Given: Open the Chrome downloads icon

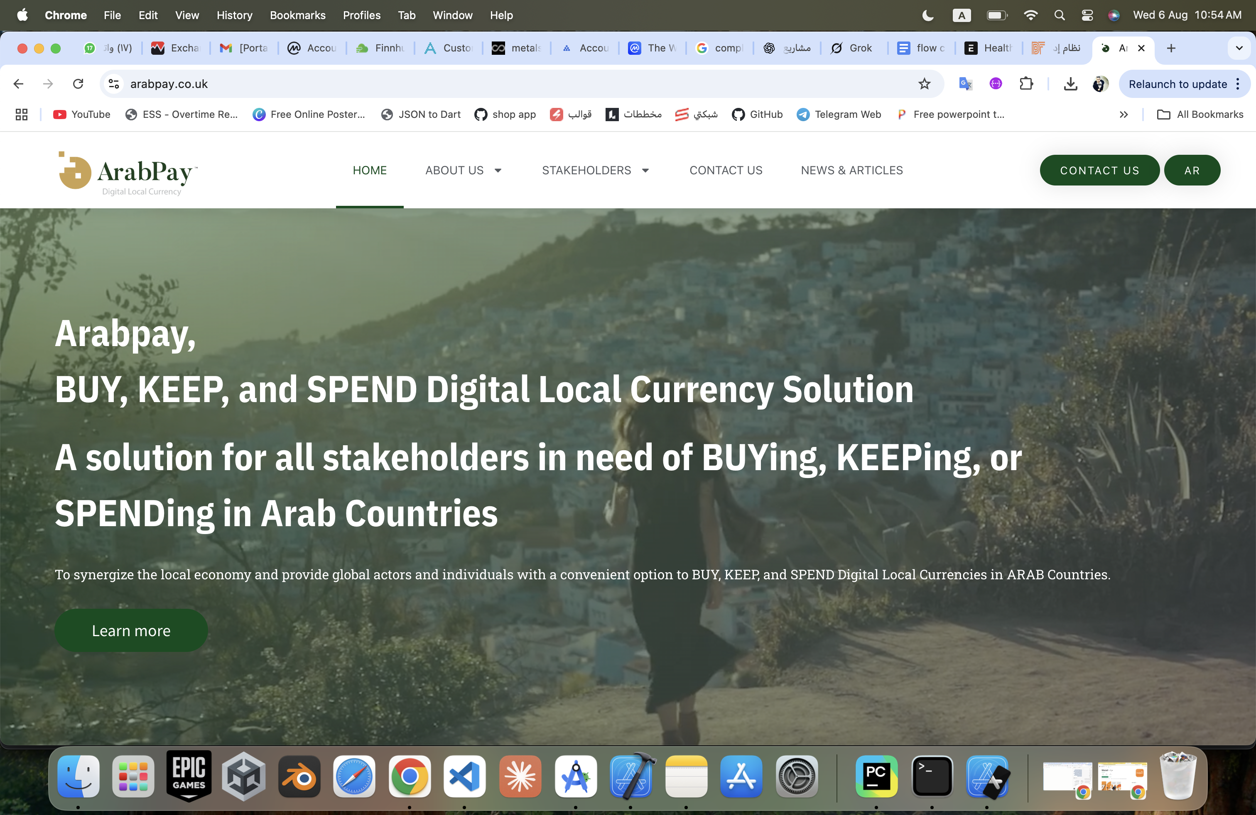Looking at the screenshot, I should tap(1070, 84).
